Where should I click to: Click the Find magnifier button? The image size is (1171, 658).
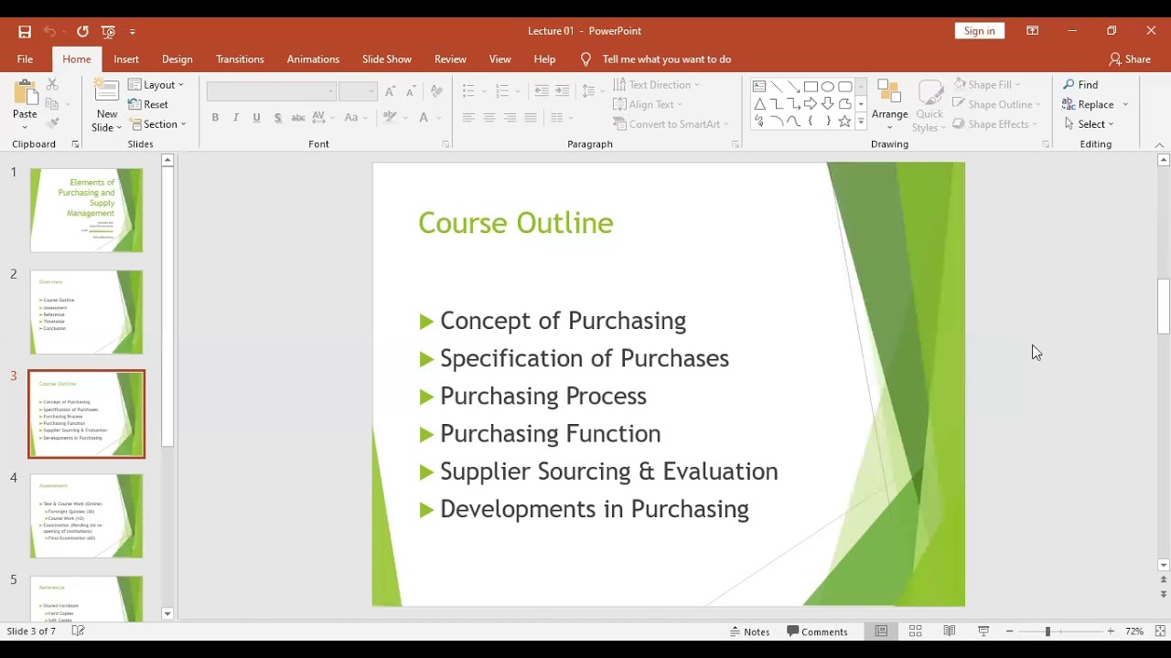click(x=1080, y=85)
